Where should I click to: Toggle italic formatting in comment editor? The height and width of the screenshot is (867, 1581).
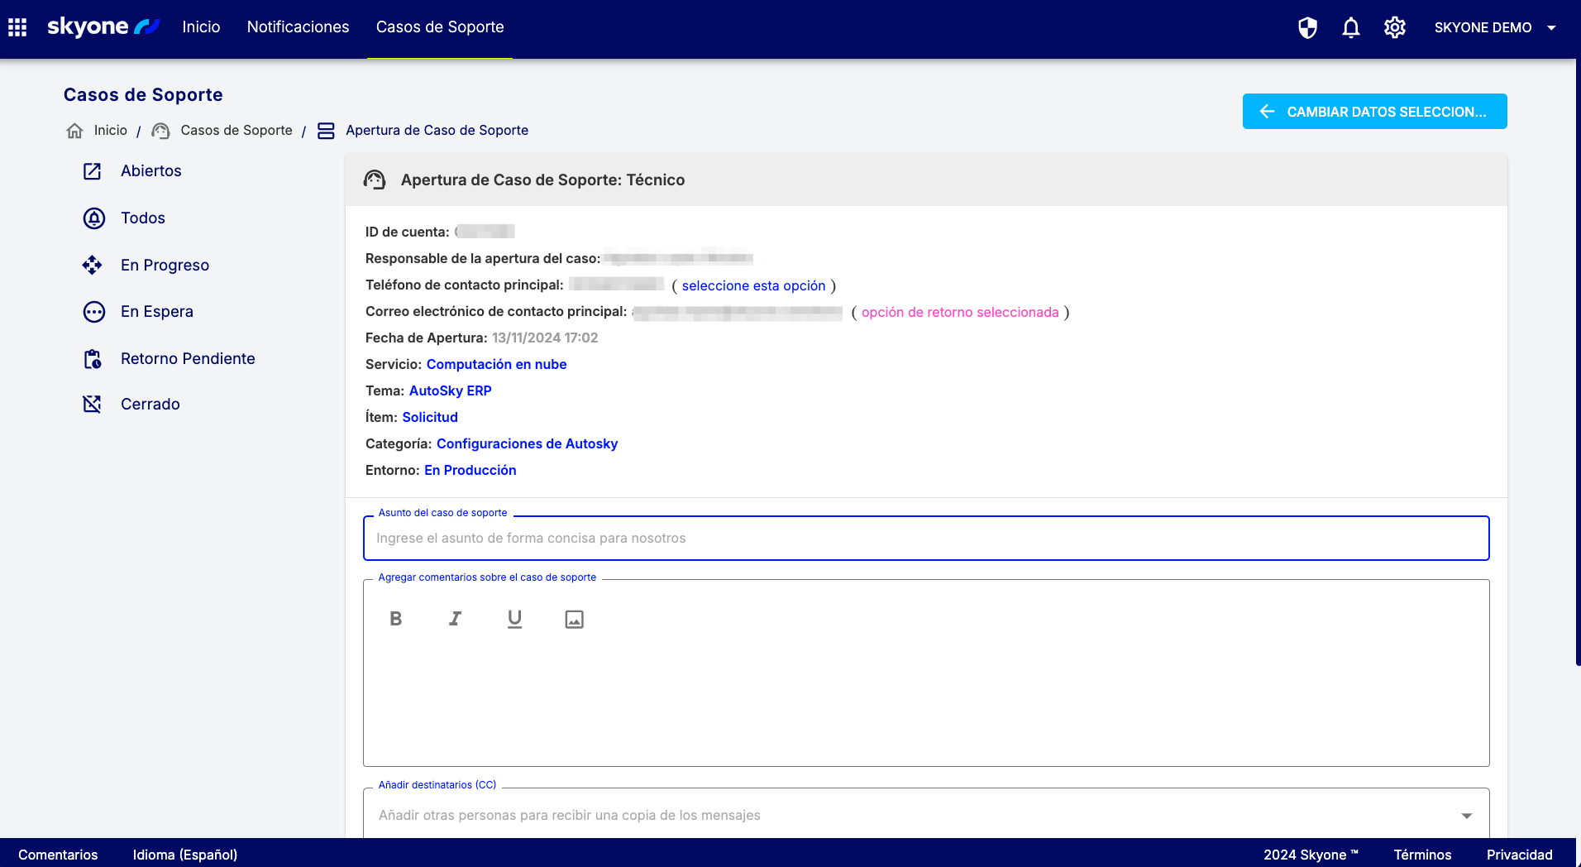pos(455,619)
